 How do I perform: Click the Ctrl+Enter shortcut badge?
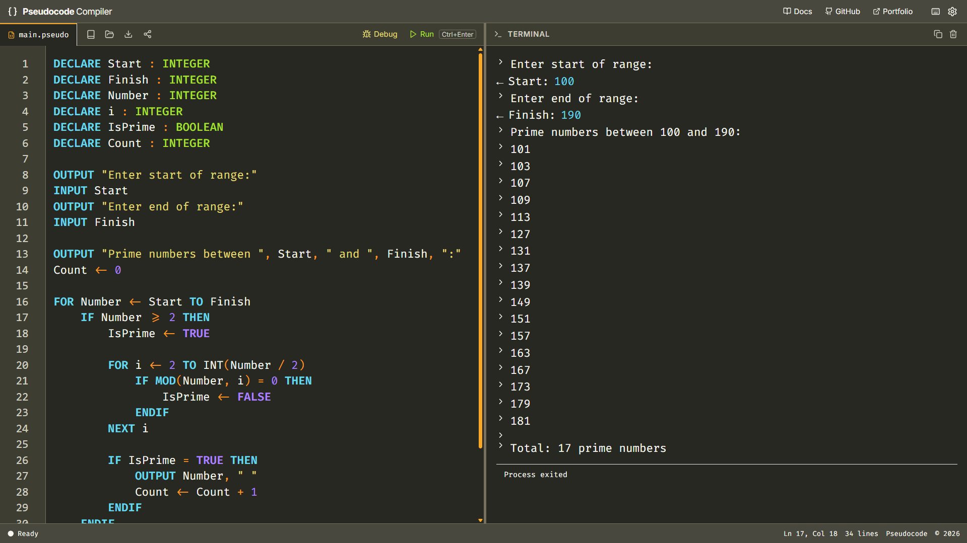pyautogui.click(x=458, y=34)
